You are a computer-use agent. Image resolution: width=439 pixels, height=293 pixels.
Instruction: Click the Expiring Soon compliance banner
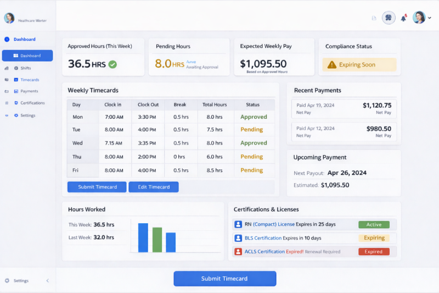pyautogui.click(x=359, y=64)
